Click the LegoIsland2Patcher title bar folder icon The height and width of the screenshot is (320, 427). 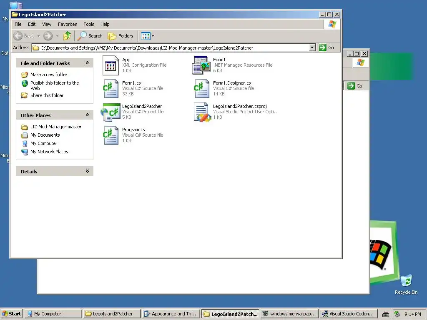(15, 15)
